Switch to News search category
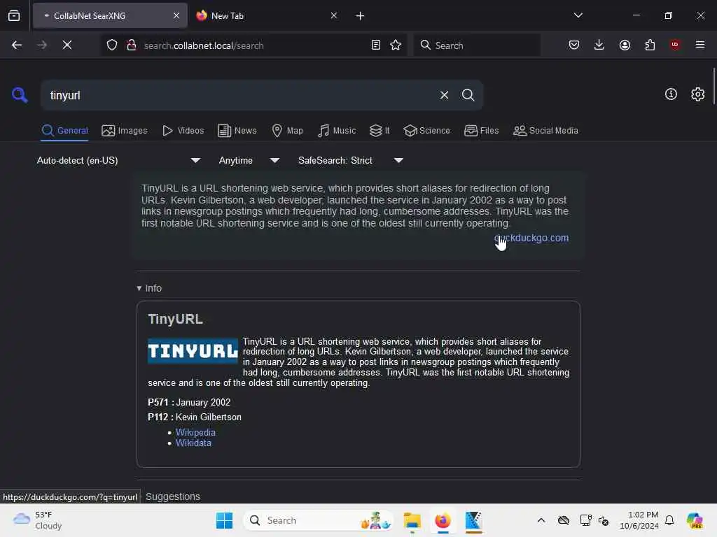717x537 pixels. pos(237,131)
